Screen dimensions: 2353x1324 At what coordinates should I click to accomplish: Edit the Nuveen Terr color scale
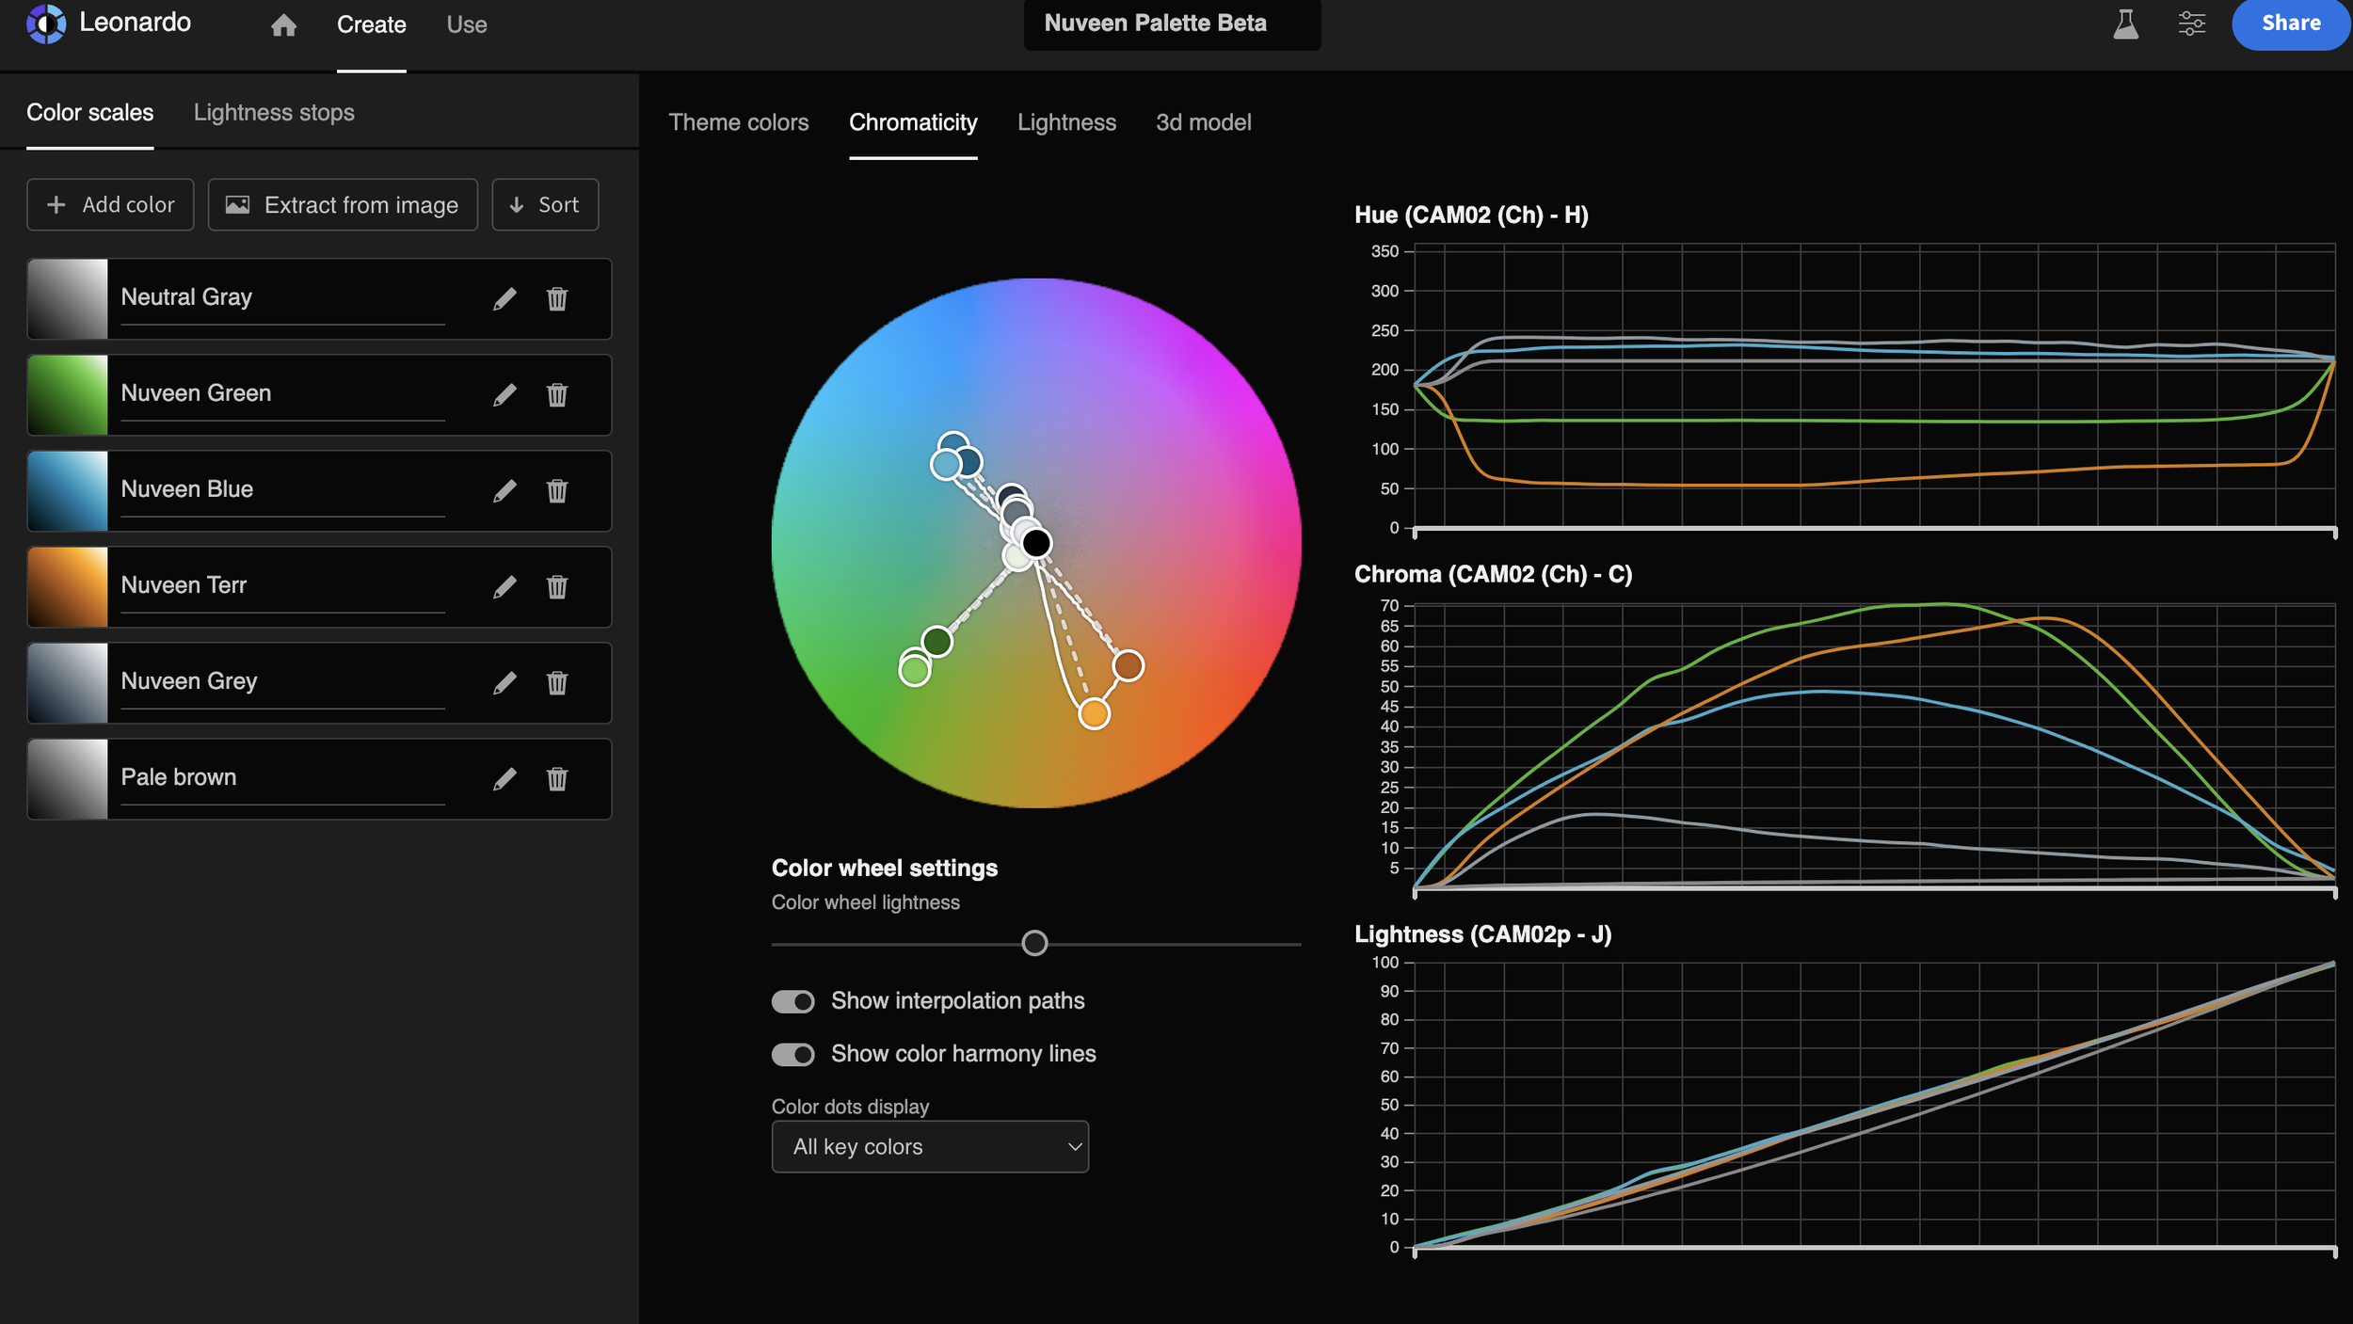[x=504, y=586]
